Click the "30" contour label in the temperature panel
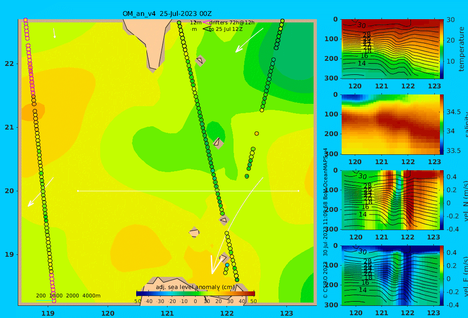Viewport: 468px width, 318px height. [x=362, y=25]
